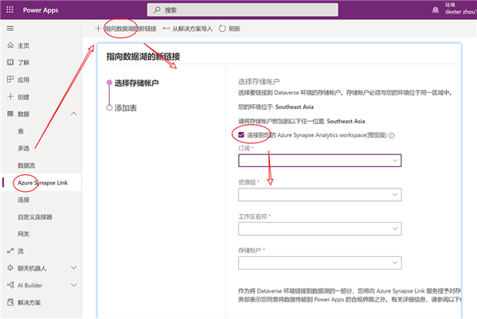Click the 解决方案 solutions icon

point(10,302)
